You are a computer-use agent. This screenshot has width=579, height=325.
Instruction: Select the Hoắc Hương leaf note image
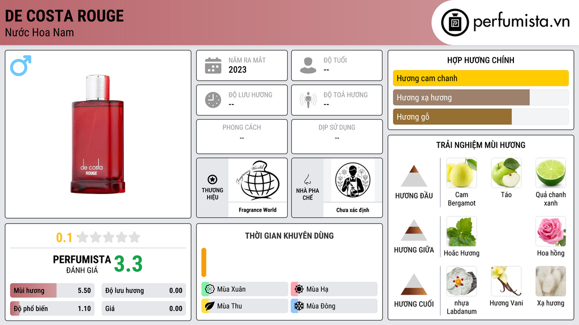[461, 231]
